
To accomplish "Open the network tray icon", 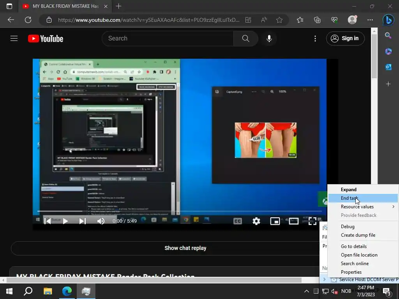I will 325,291.
